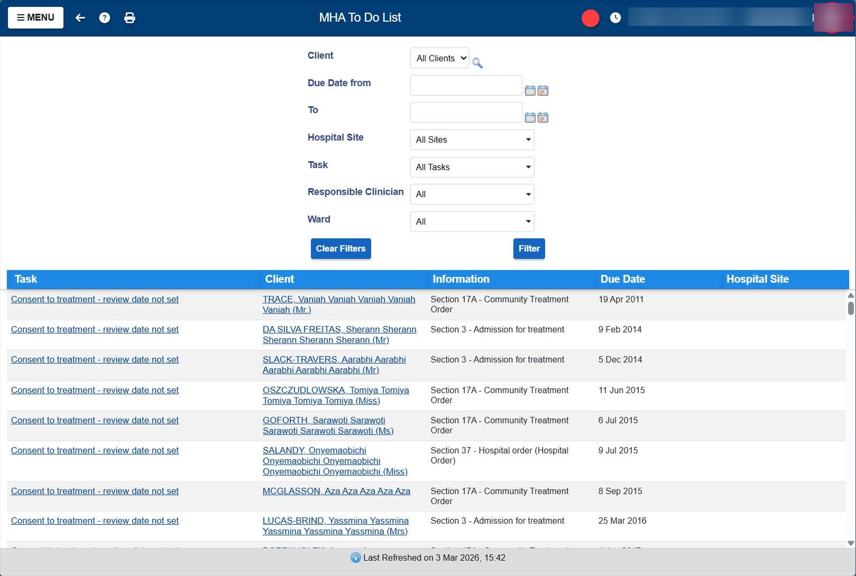The width and height of the screenshot is (856, 576).
Task: Select the 19 Apr 2011 due date
Action: (621, 299)
